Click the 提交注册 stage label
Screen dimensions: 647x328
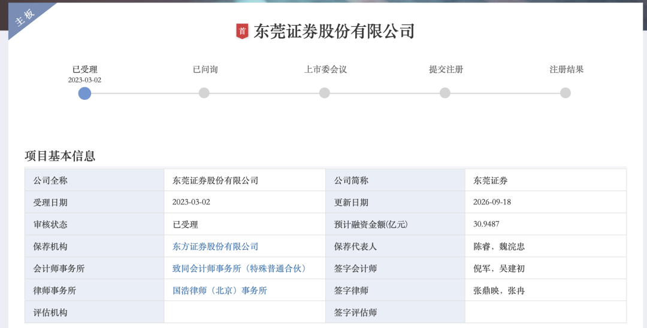446,69
